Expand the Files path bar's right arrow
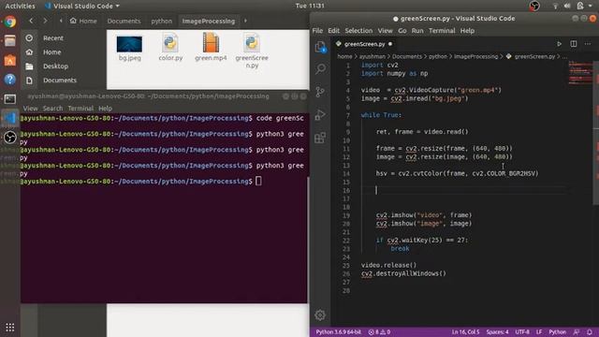Screen dimensions: 599x337 click(x=245, y=21)
